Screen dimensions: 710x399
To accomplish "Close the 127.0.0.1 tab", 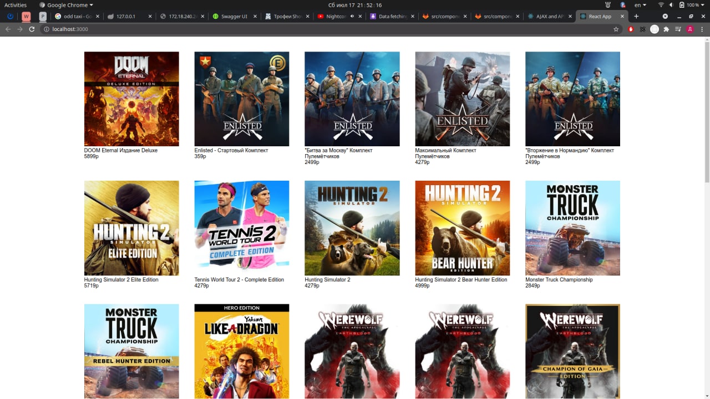I will (150, 16).
